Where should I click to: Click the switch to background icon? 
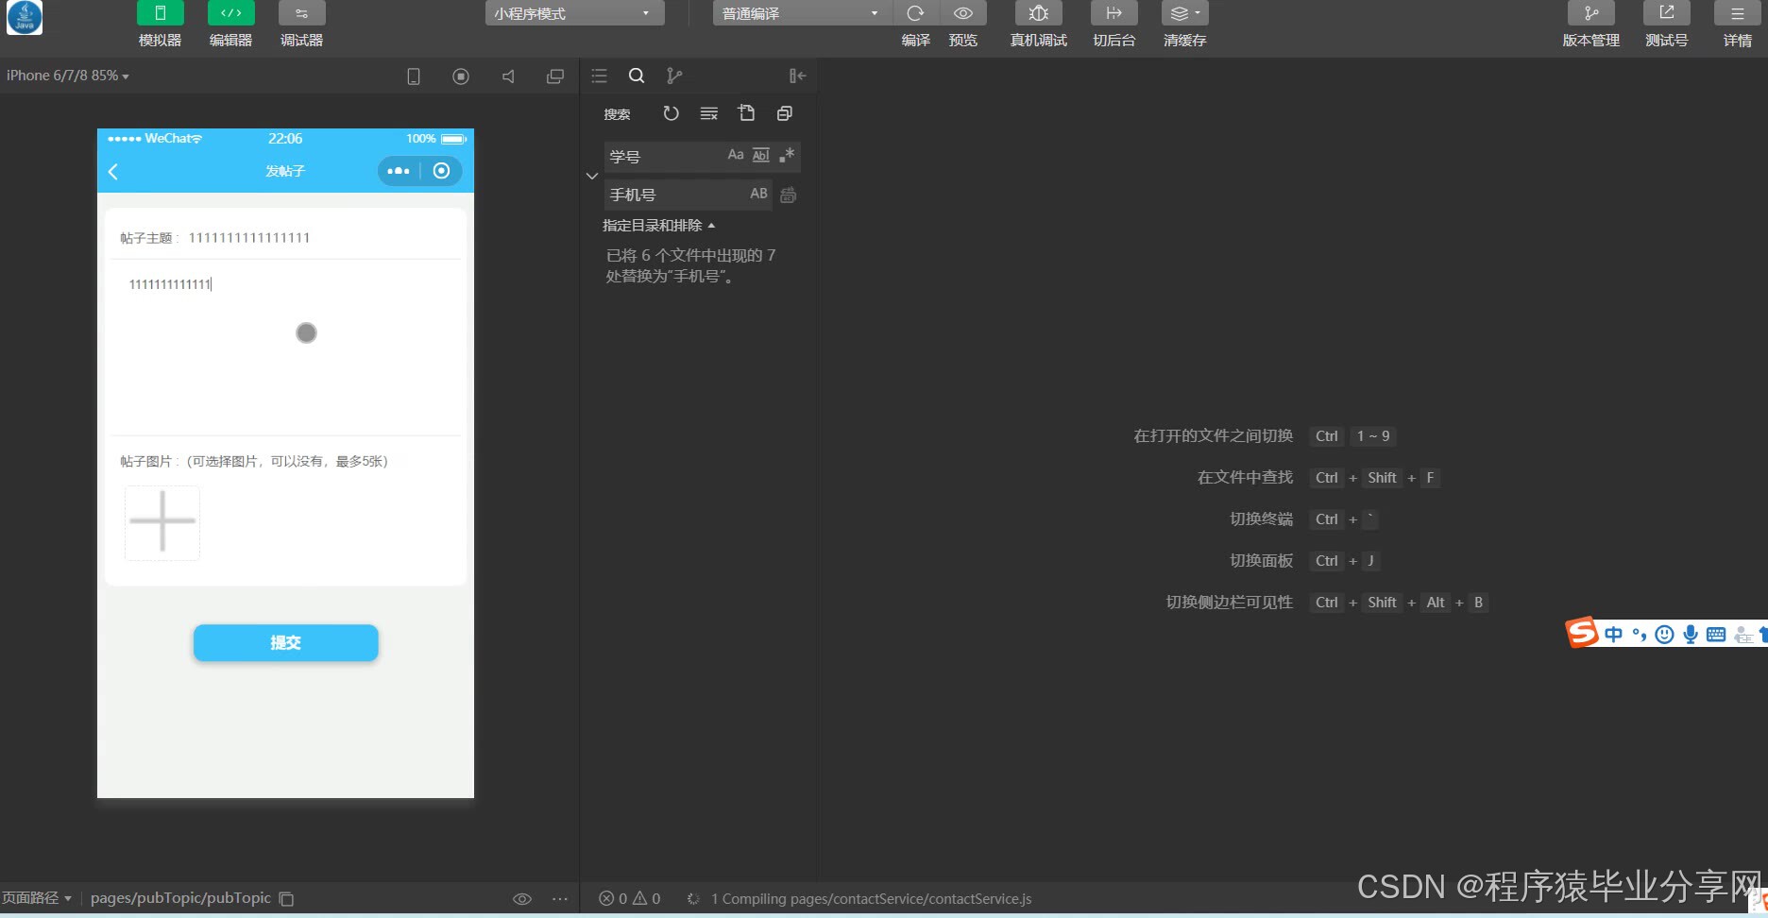(x=1113, y=13)
